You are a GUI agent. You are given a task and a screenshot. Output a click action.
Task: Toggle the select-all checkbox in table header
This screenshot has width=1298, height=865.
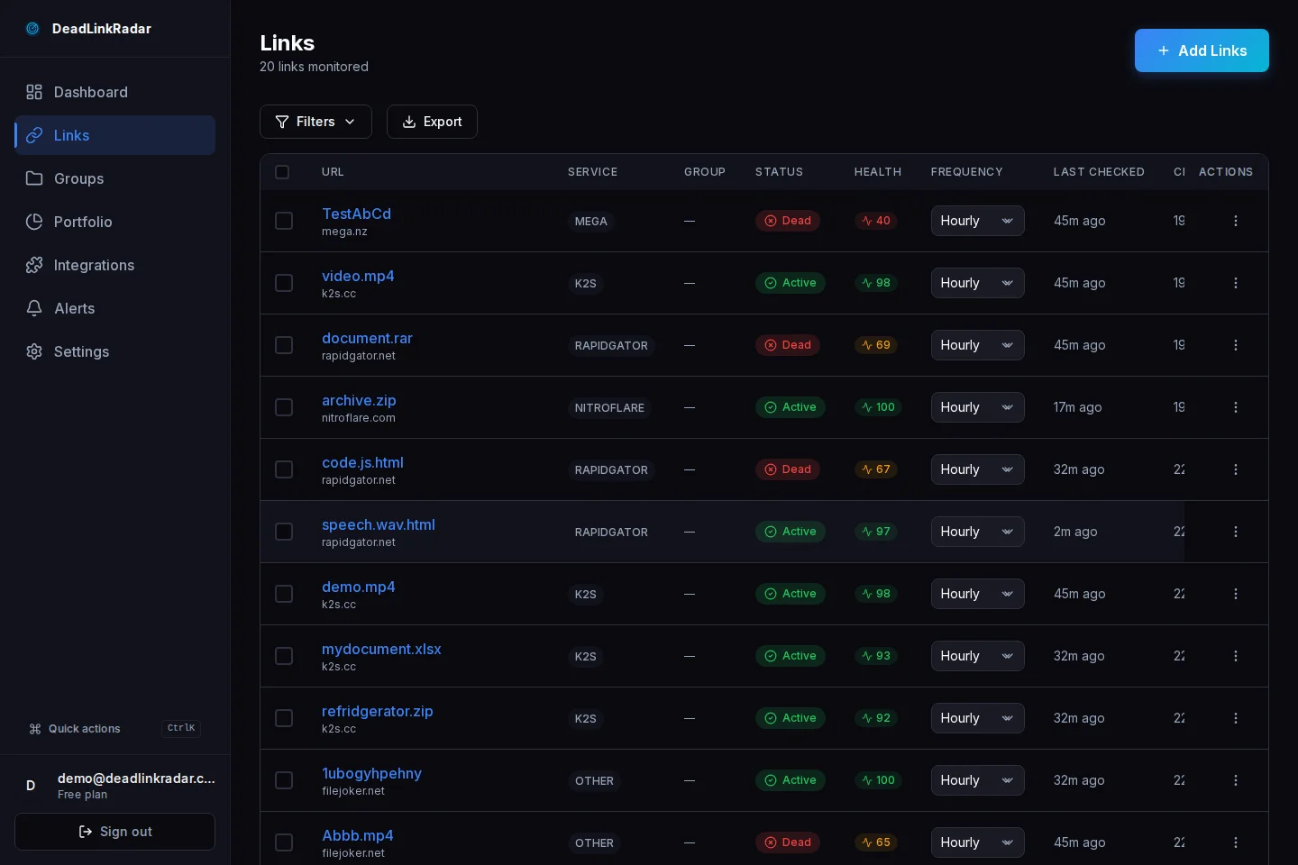coord(282,172)
